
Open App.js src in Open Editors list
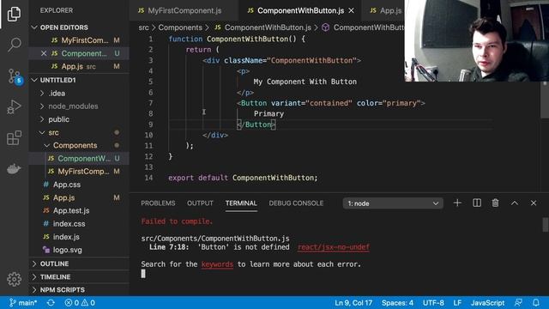coord(80,66)
